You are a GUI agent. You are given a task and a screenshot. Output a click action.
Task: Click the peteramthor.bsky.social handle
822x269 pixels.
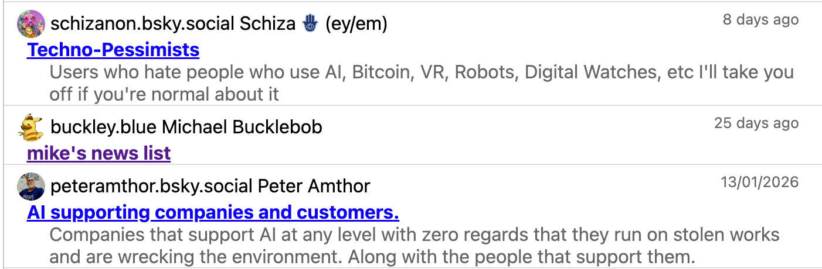coord(152,187)
